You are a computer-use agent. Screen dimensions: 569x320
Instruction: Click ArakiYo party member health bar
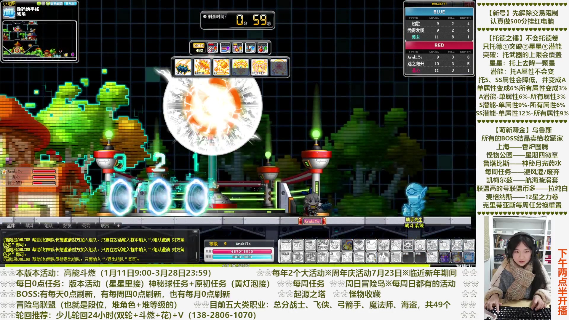pyautogui.click(x=44, y=171)
